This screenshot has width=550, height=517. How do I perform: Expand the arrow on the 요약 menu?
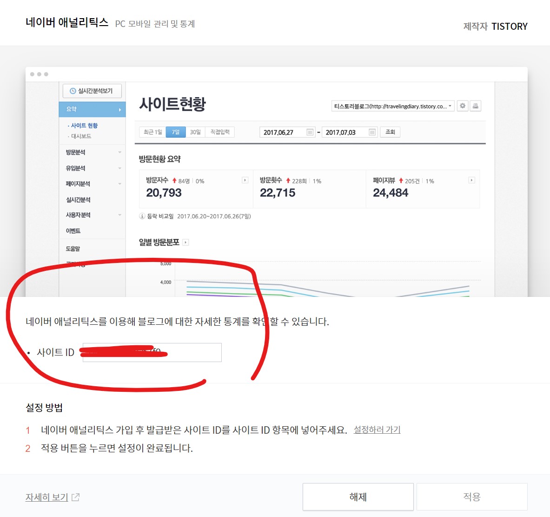[x=119, y=109]
